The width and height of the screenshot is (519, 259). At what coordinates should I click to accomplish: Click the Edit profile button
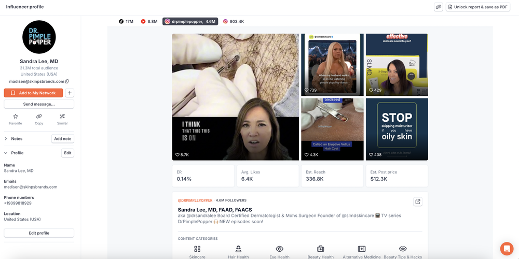click(39, 233)
